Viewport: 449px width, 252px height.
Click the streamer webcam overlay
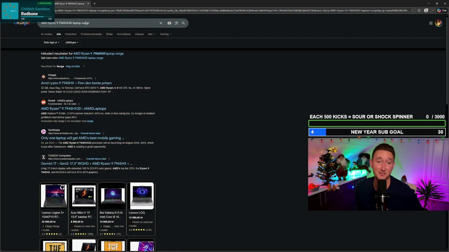point(378,174)
